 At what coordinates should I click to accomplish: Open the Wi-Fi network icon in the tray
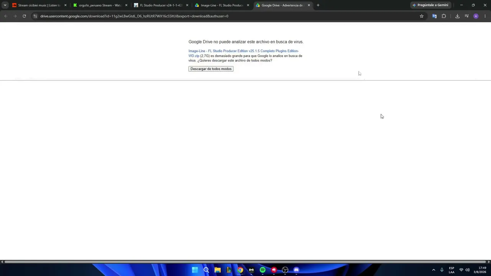461,270
